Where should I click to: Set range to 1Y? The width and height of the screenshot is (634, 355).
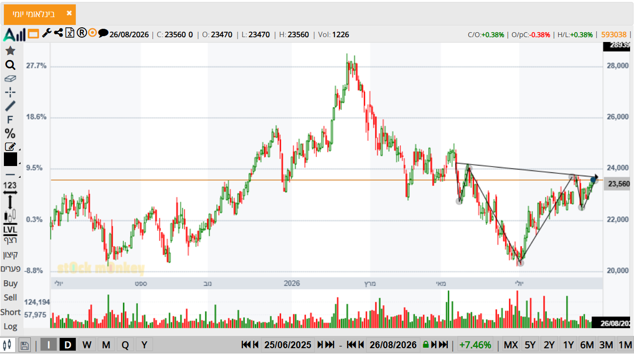click(x=568, y=345)
